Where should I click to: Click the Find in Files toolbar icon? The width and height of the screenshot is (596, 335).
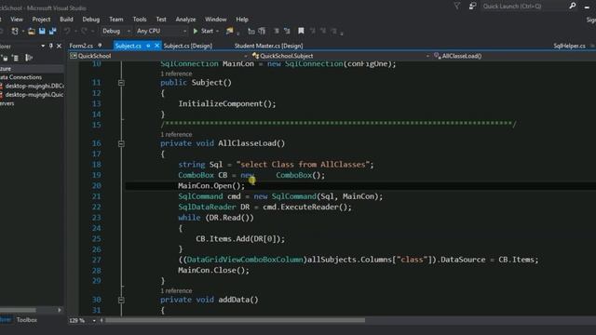[x=230, y=31]
